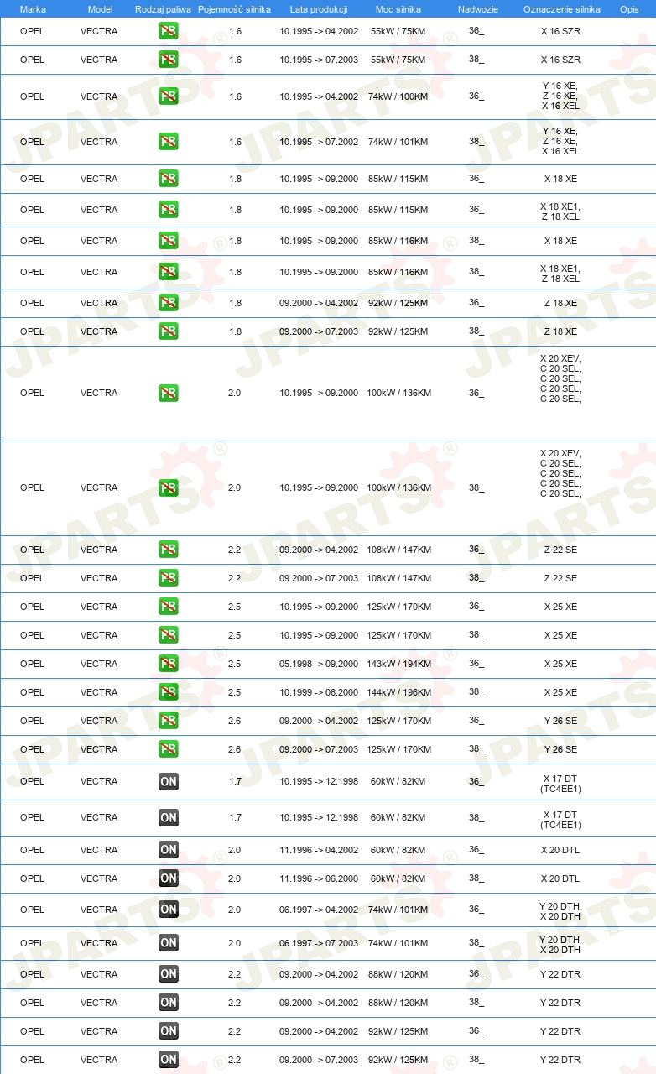
Task: Click ON icon in 88kW/120KM 38_ row
Action: point(169,1003)
